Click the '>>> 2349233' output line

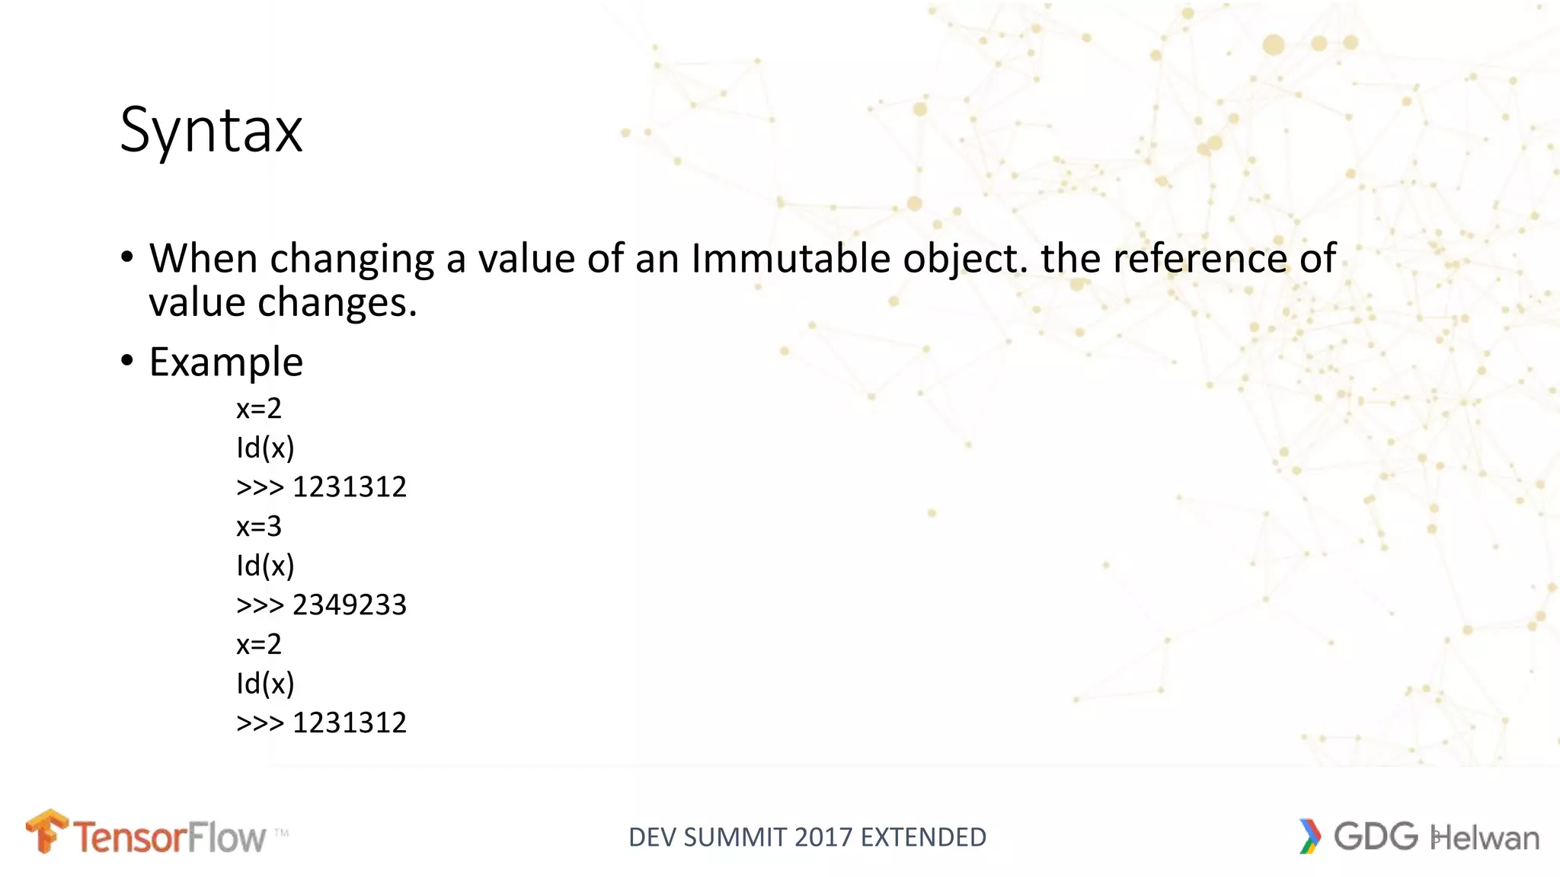(x=321, y=604)
